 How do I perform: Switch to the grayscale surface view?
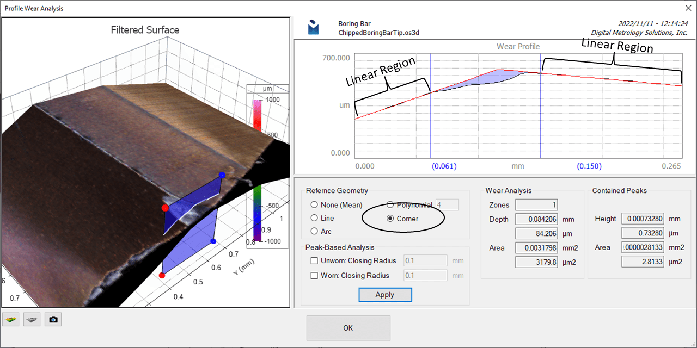coord(32,319)
